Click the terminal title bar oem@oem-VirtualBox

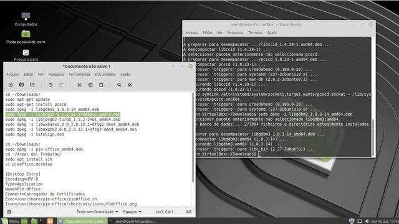click(266, 24)
